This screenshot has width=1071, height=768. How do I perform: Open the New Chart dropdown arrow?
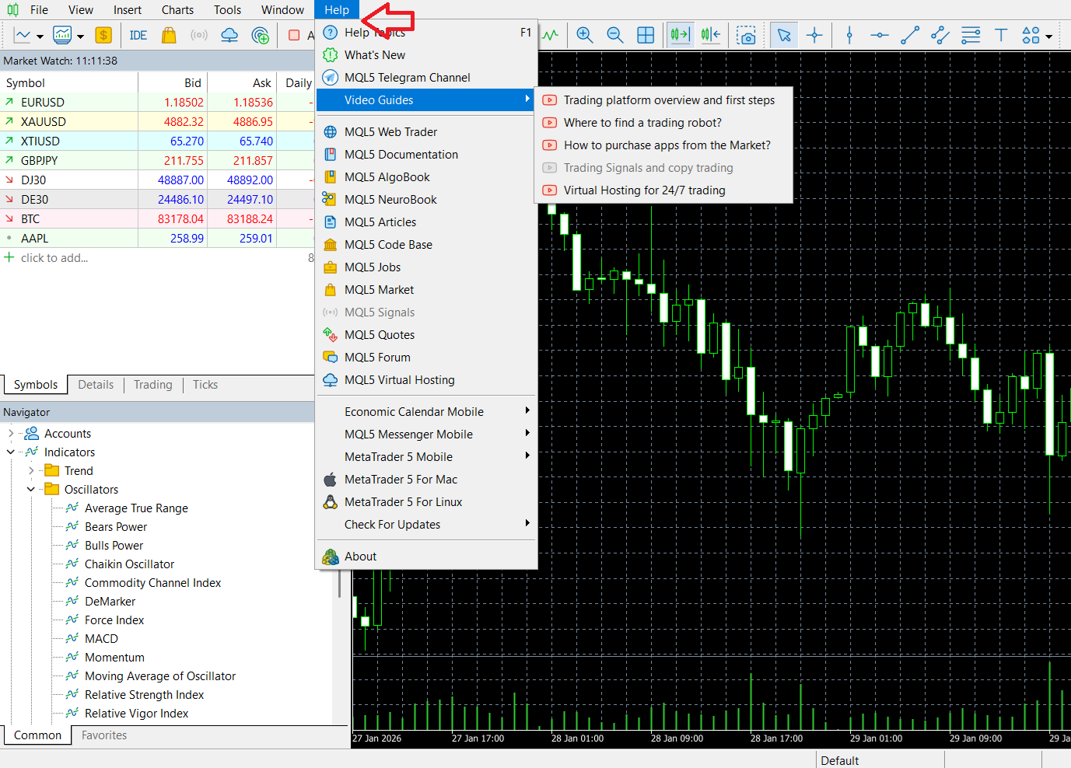(x=40, y=36)
